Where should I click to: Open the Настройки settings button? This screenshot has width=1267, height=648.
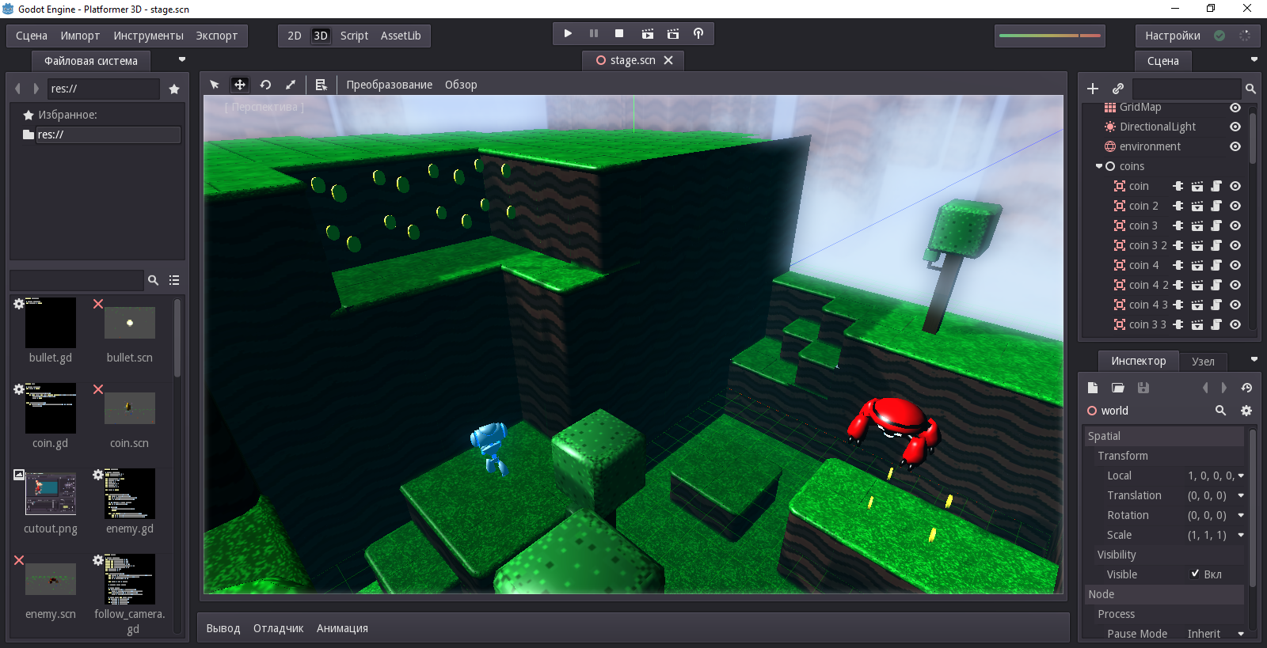point(1172,36)
